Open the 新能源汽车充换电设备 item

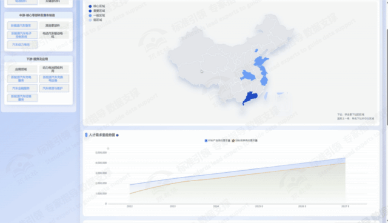click(x=54, y=79)
